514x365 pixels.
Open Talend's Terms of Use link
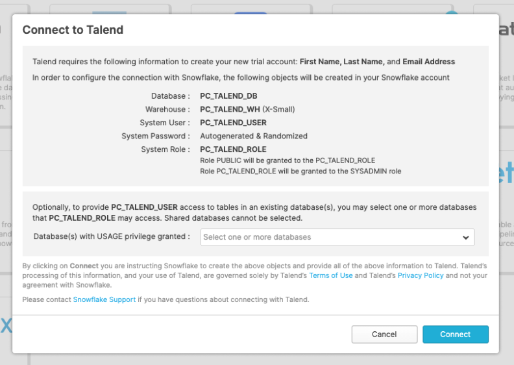pyautogui.click(x=331, y=275)
